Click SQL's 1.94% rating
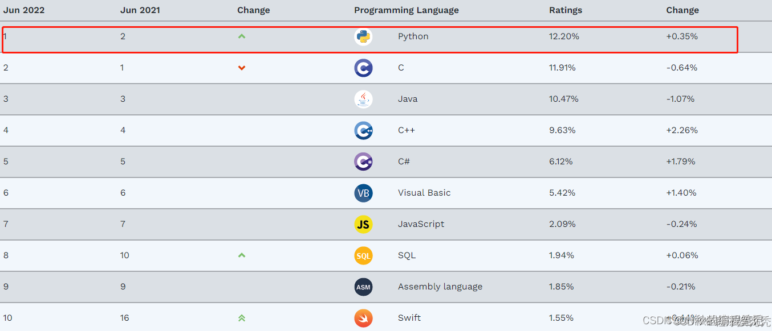This screenshot has width=772, height=331. tap(562, 255)
